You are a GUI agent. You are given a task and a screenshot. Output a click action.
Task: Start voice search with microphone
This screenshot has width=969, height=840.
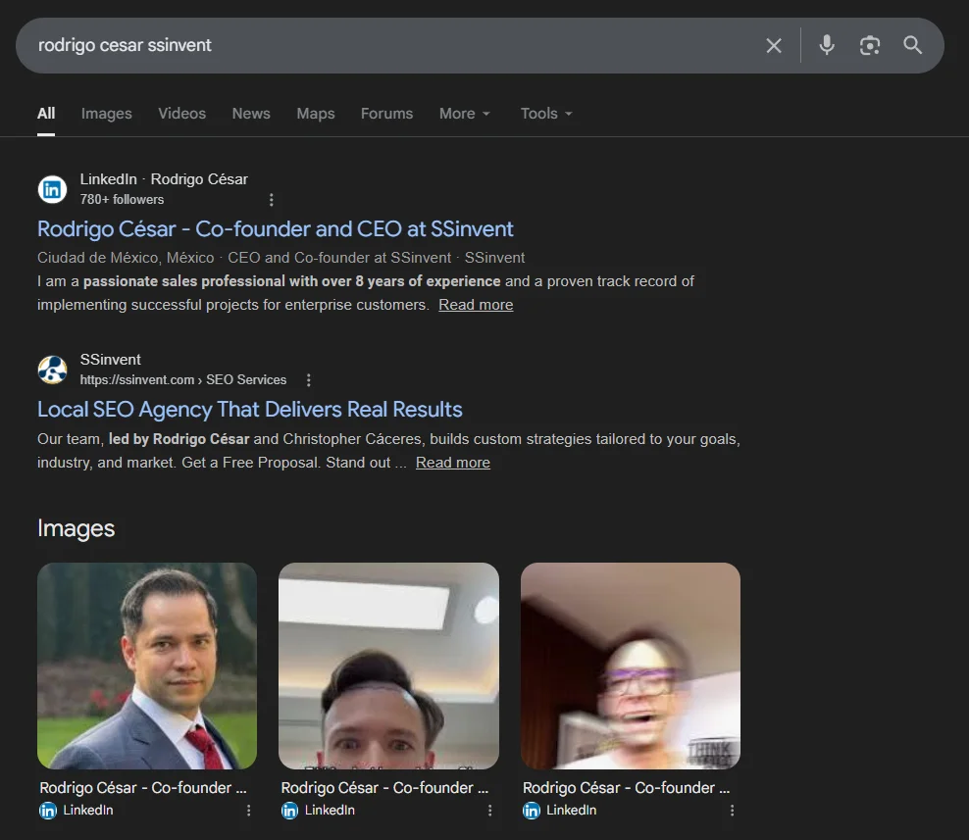(x=827, y=45)
